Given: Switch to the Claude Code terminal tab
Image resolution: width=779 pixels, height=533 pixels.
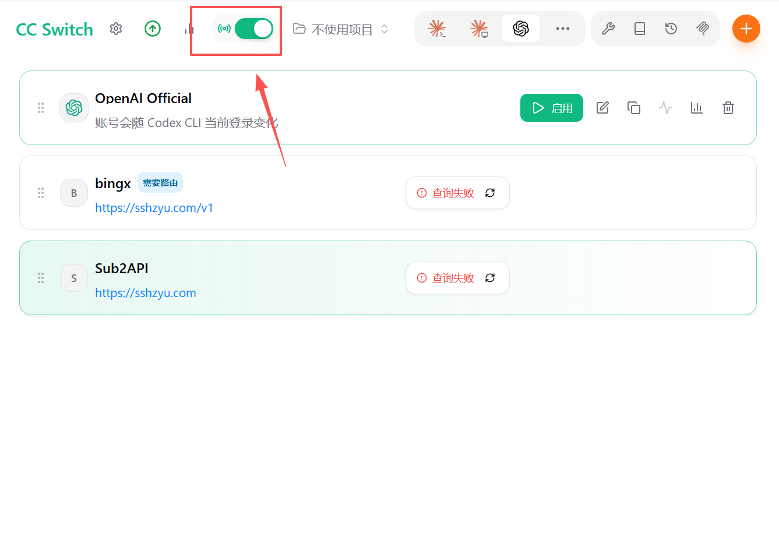Looking at the screenshot, I should tap(437, 29).
